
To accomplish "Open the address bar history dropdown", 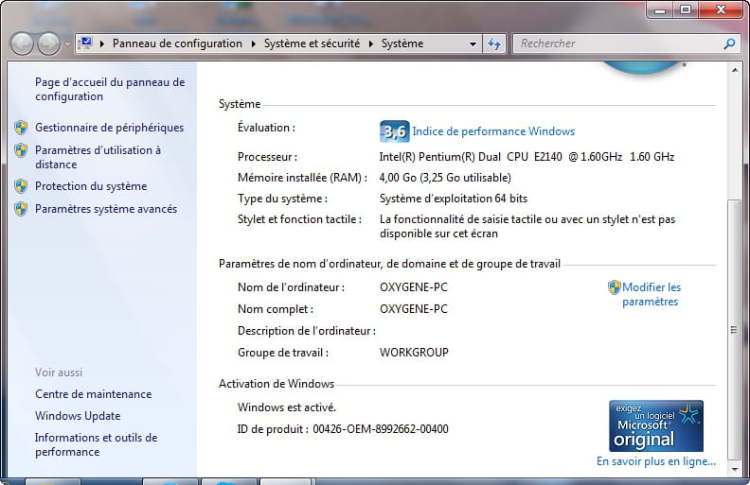I will click(x=473, y=43).
